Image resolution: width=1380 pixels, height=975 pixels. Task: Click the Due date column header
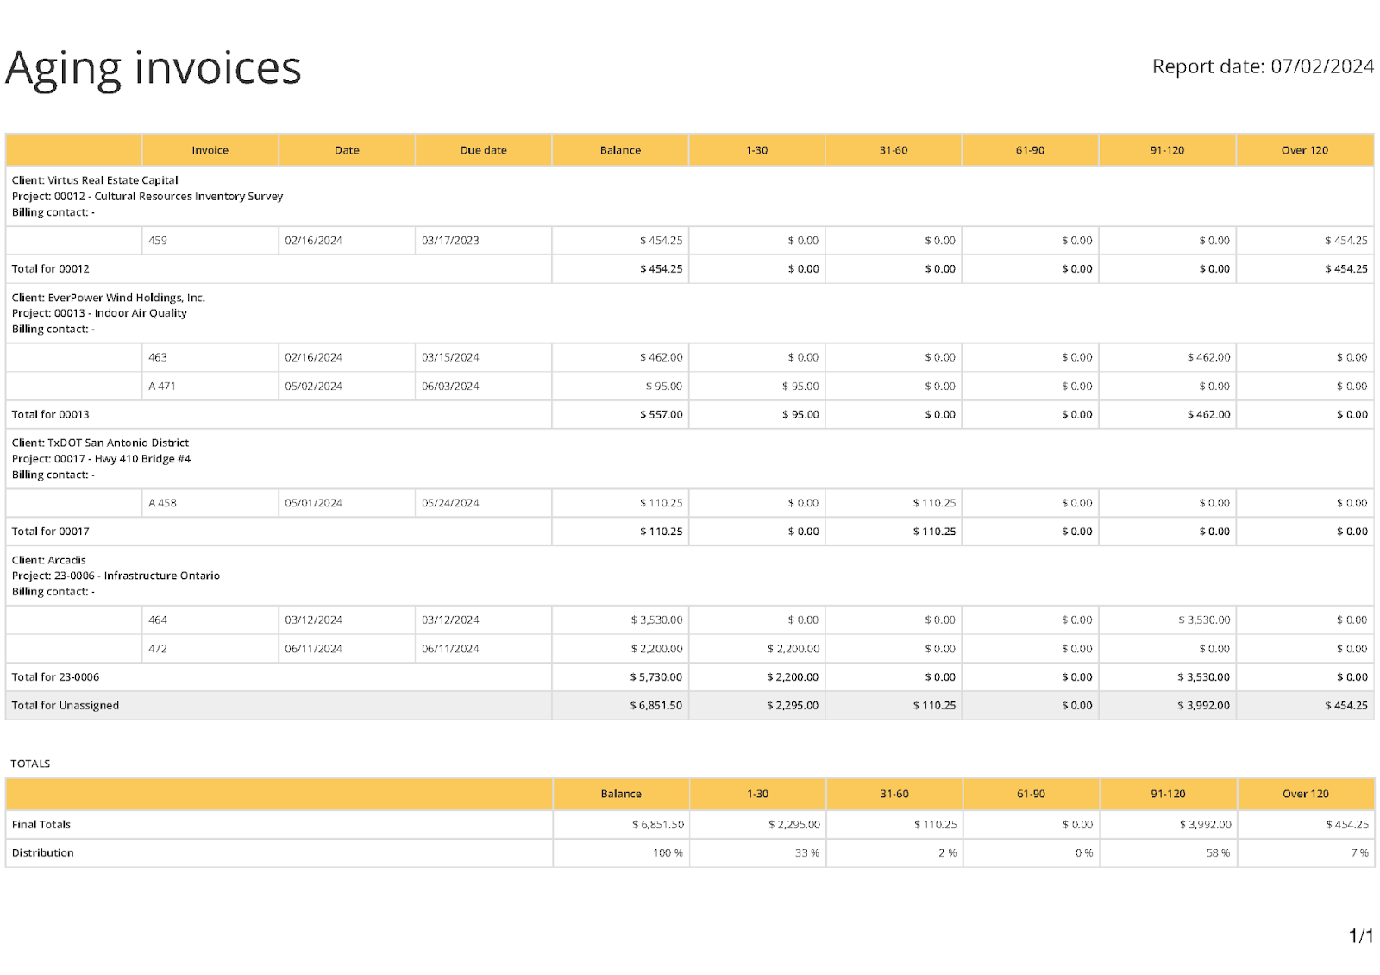[x=483, y=150]
